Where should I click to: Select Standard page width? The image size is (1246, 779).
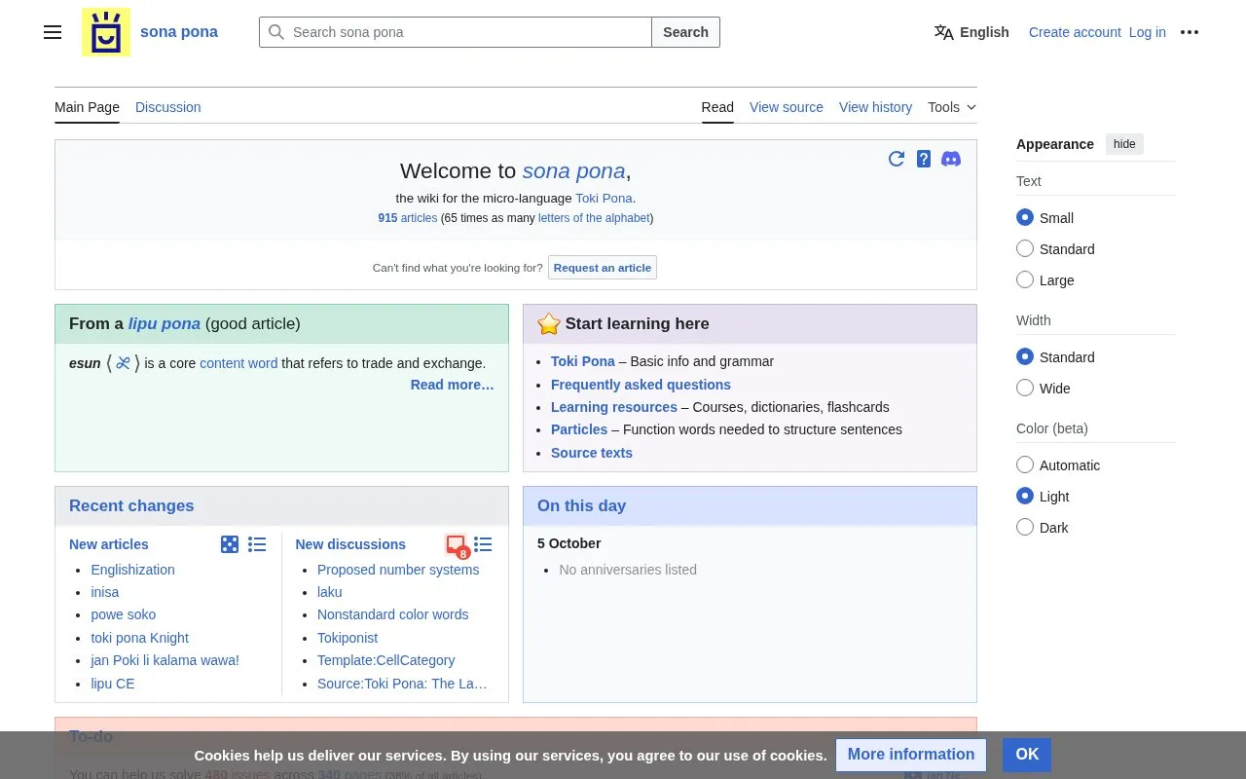pos(1025,357)
